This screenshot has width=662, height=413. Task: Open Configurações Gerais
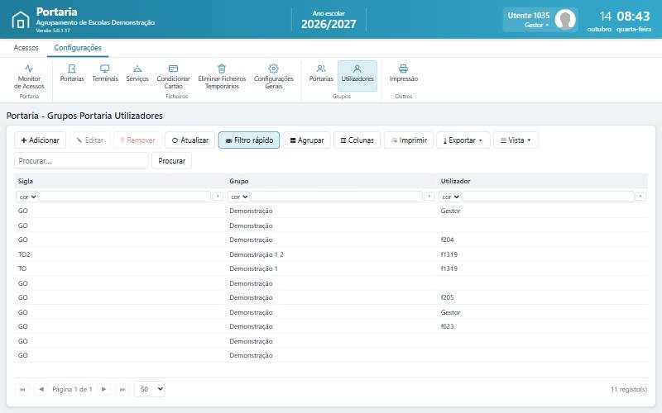coord(274,76)
